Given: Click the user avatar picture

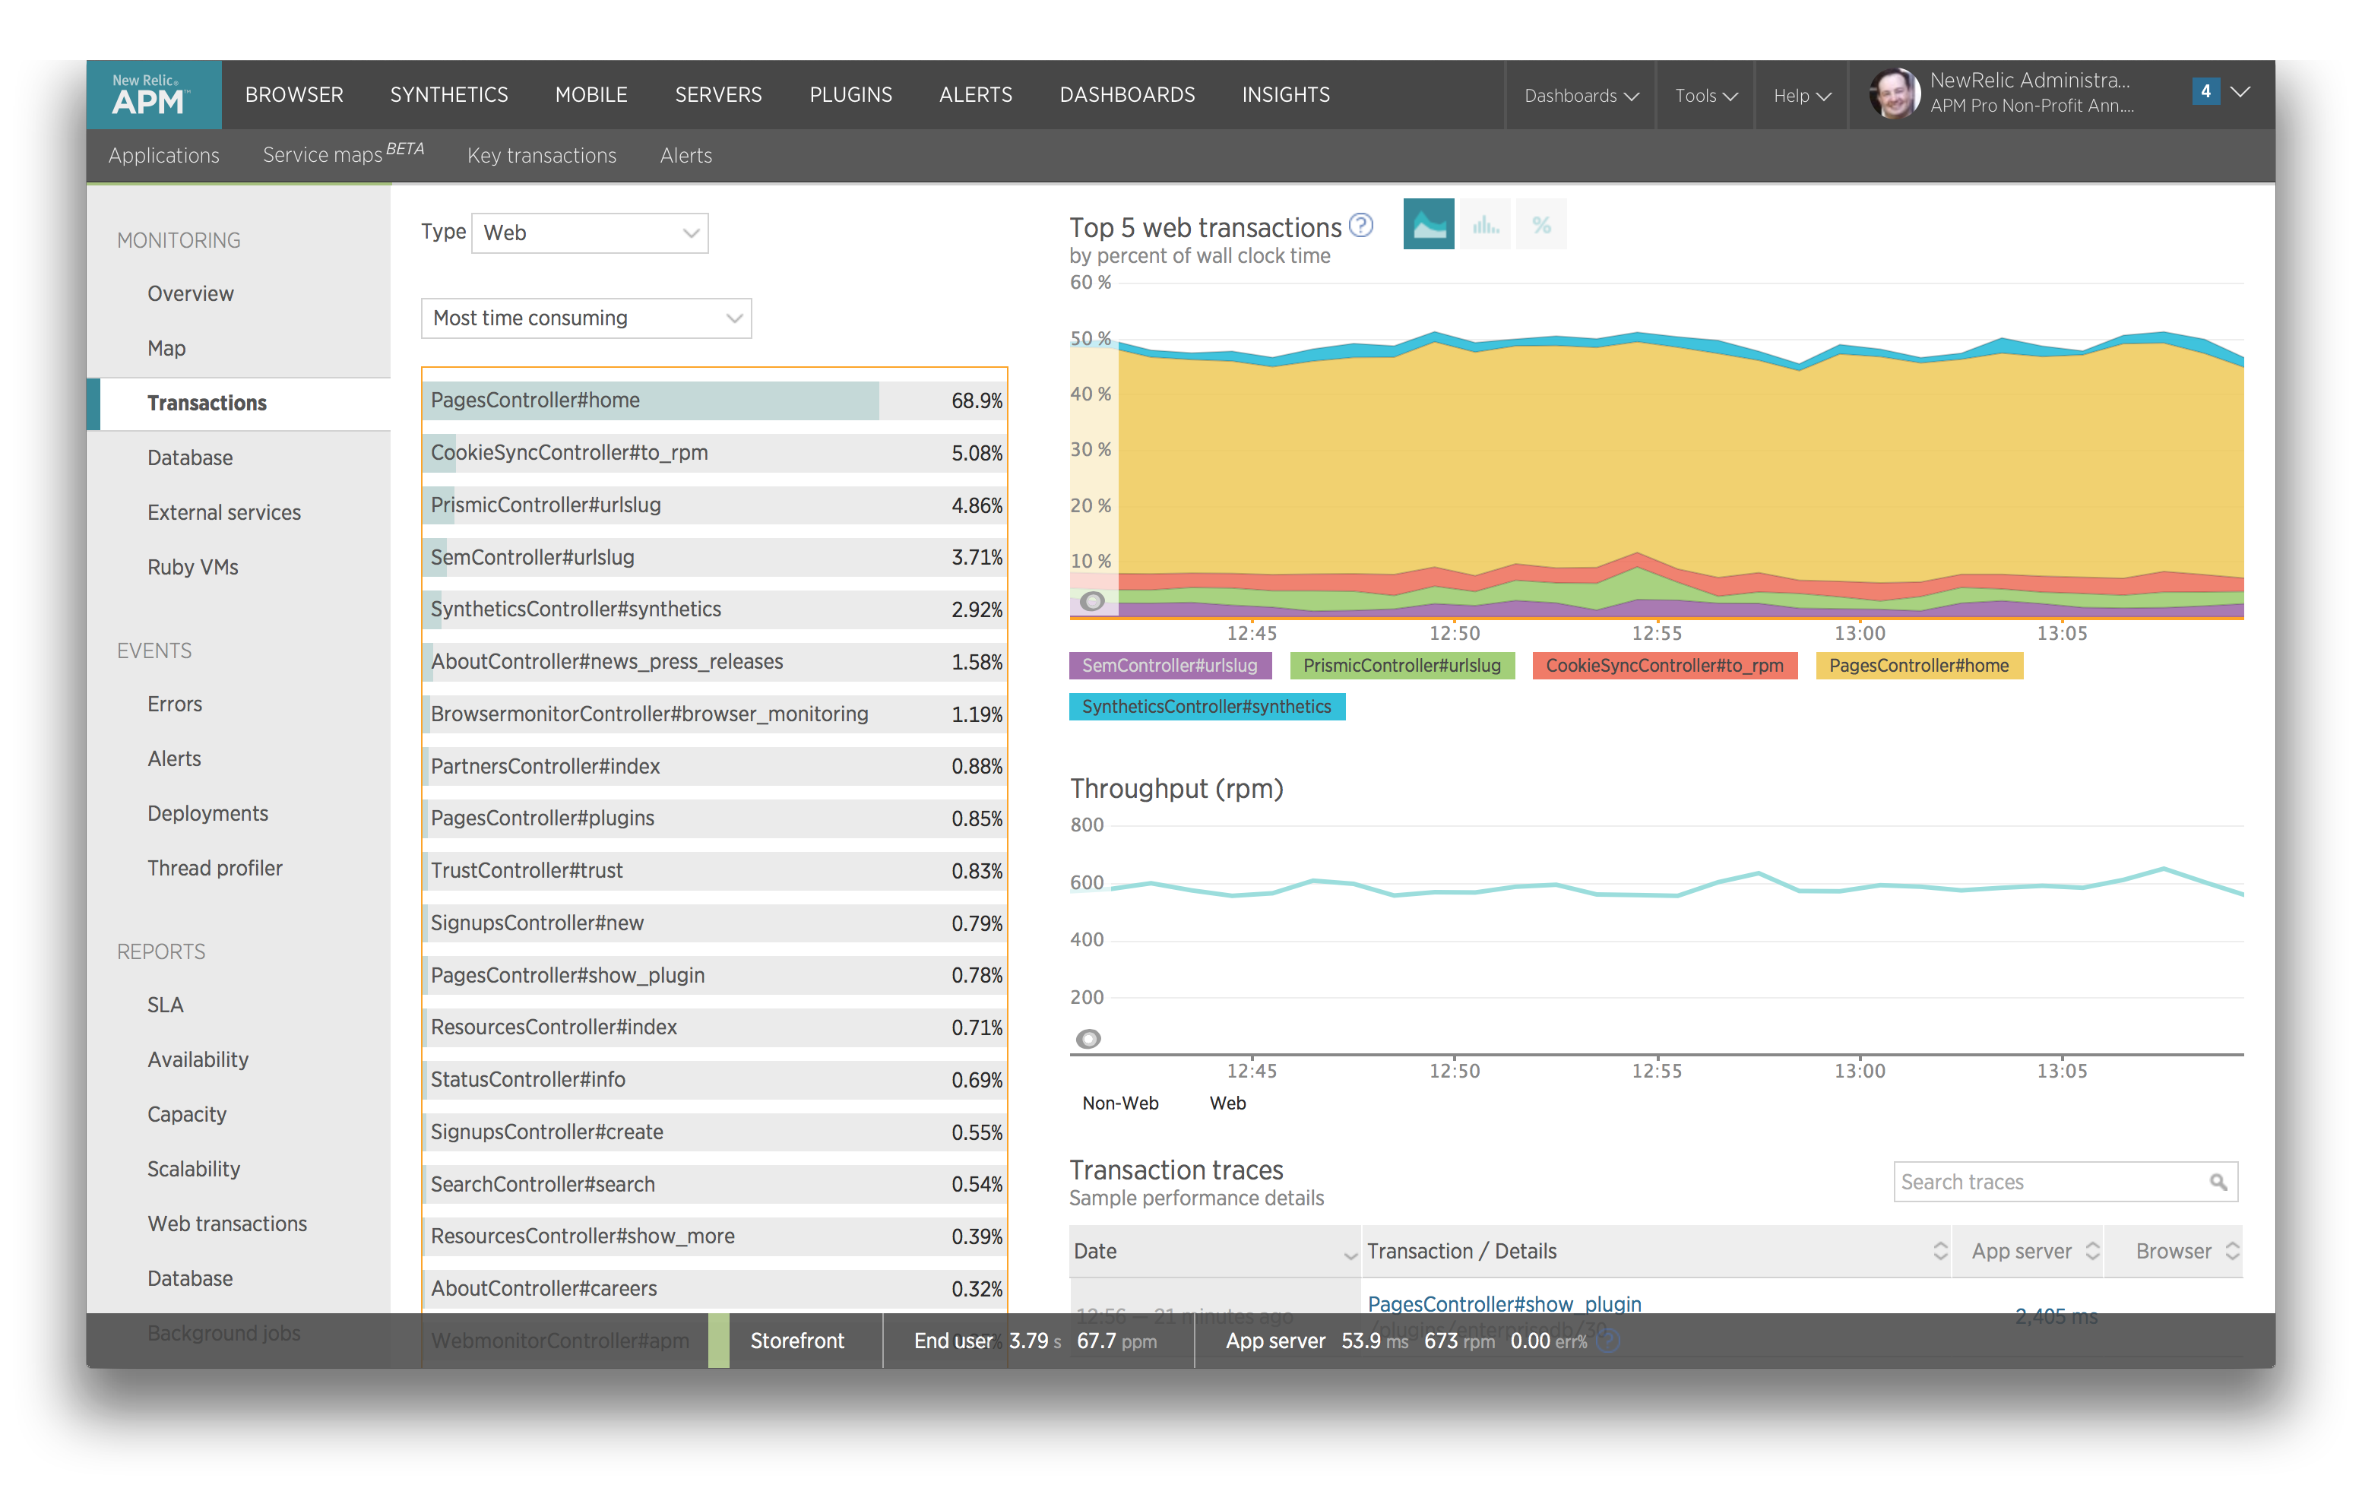Looking at the screenshot, I should (x=1894, y=94).
